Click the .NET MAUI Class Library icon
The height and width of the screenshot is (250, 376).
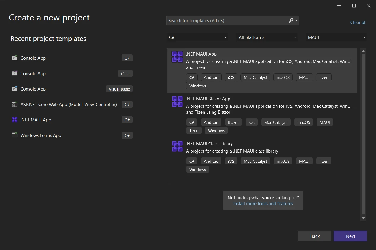coord(177,146)
